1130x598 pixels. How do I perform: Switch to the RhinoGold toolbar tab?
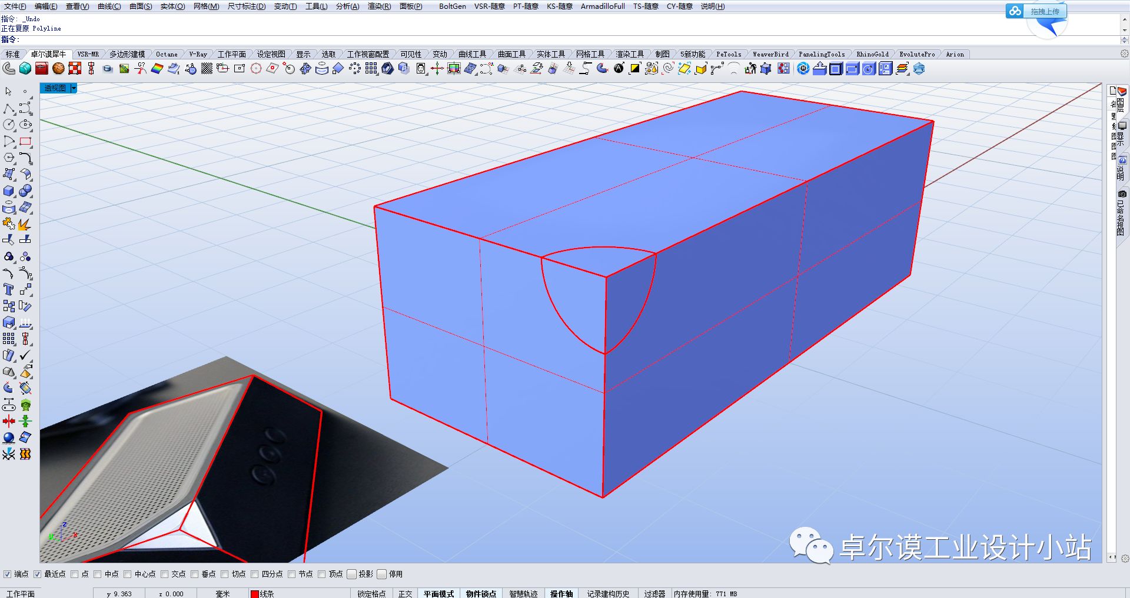[872, 54]
